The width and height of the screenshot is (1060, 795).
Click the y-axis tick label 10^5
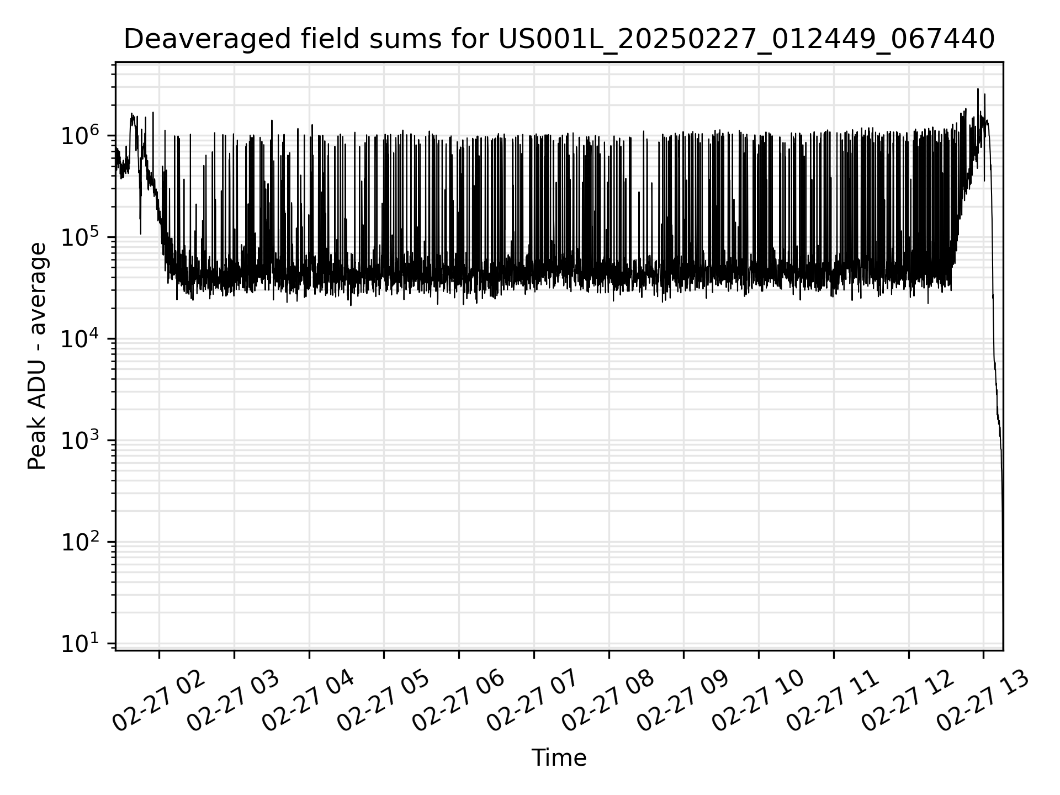point(80,236)
